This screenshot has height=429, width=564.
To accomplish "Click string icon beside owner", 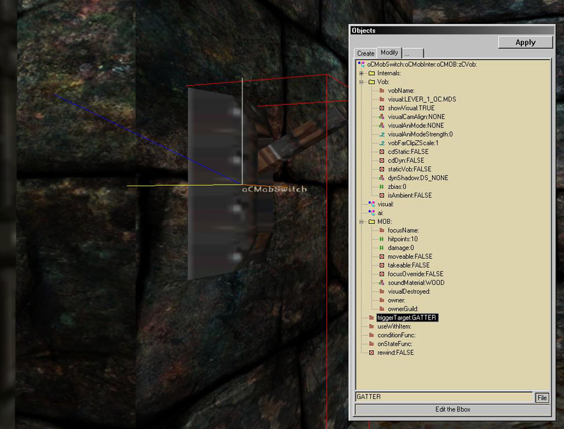I will [x=382, y=300].
